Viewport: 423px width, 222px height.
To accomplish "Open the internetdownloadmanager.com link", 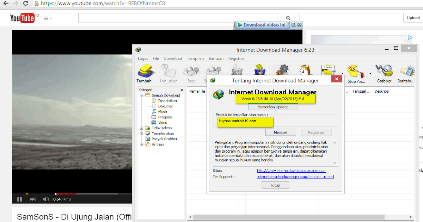I will (x=291, y=171).
